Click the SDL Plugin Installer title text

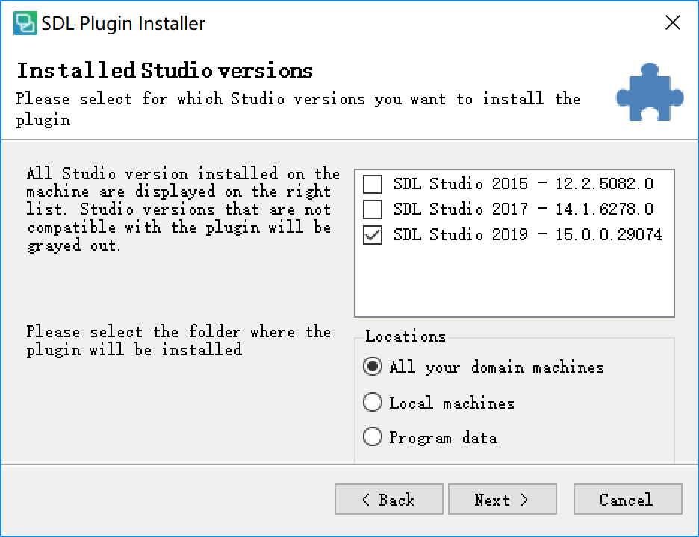(123, 23)
